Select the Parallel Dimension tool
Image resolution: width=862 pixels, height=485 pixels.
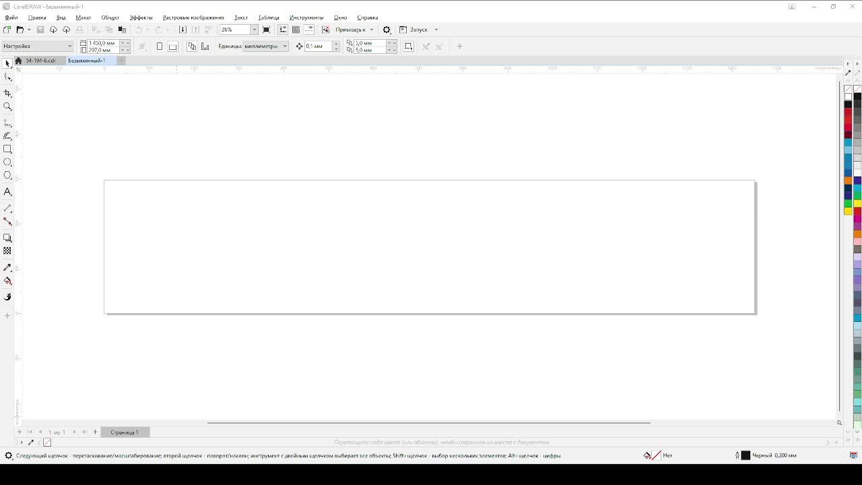[x=7, y=208]
